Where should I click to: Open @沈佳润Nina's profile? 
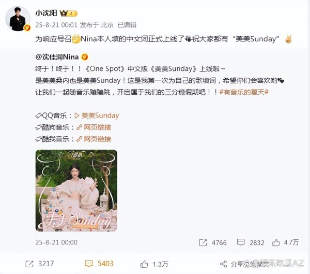57,57
